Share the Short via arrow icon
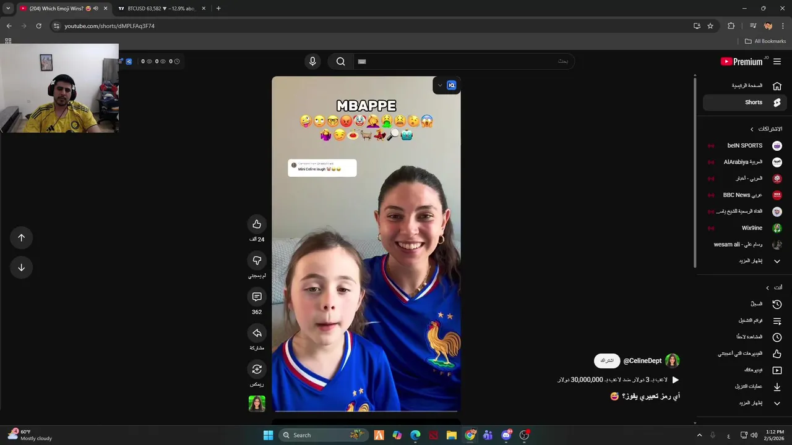 pyautogui.click(x=257, y=333)
